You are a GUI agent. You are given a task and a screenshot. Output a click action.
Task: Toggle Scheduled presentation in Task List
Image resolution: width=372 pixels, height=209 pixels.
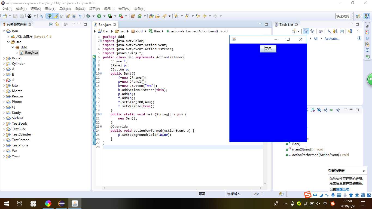tap(312, 31)
